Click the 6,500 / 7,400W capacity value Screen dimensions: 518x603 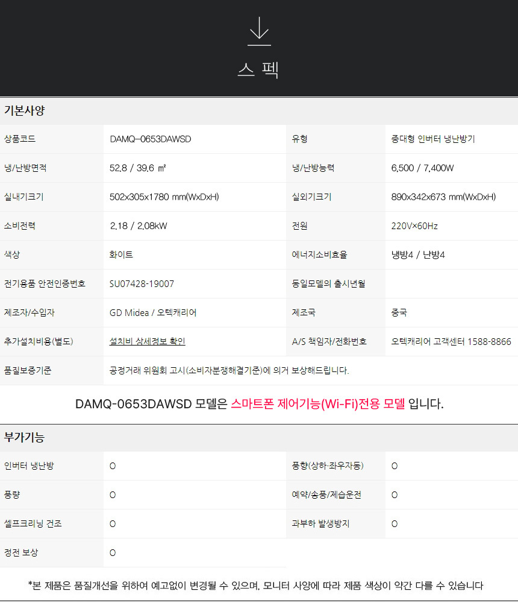422,168
